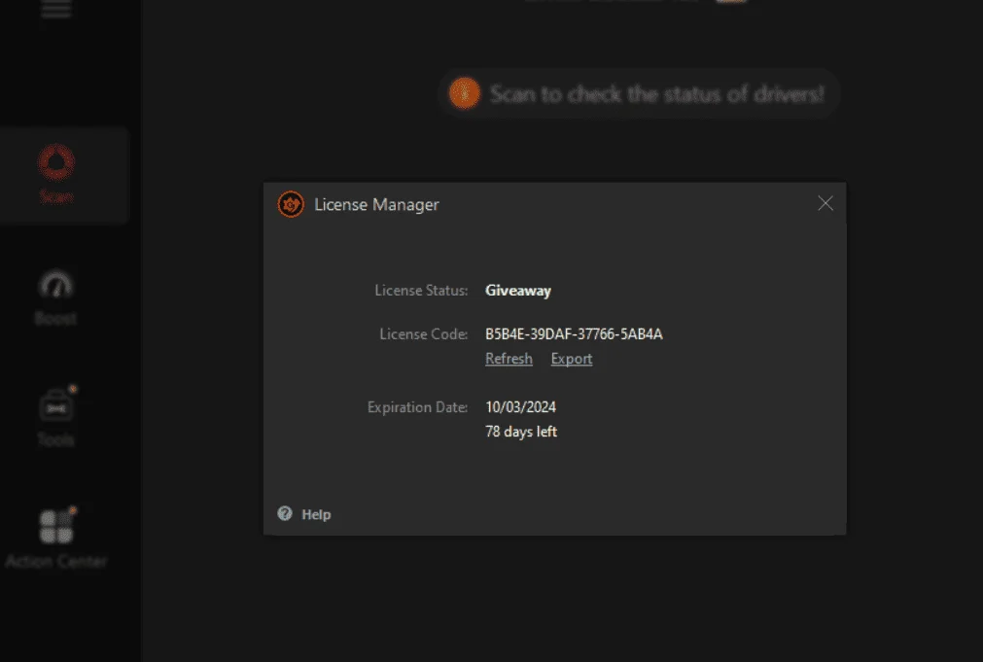Select the license code B5B4E-39DAF text
The width and height of the screenshot is (983, 662).
tap(574, 334)
